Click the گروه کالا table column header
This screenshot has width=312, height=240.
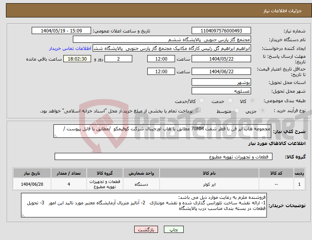105,173
